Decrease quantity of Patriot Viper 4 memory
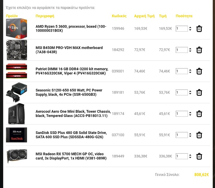The height and width of the screenshot is (188, 215). click(x=190, y=72)
